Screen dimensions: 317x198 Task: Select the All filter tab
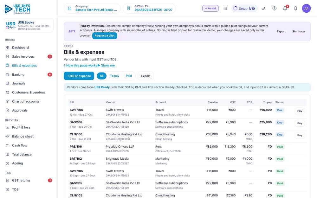[101, 76]
